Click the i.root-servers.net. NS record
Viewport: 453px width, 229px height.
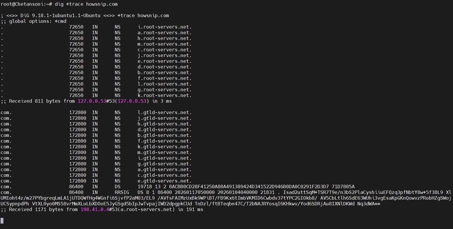click(x=164, y=27)
